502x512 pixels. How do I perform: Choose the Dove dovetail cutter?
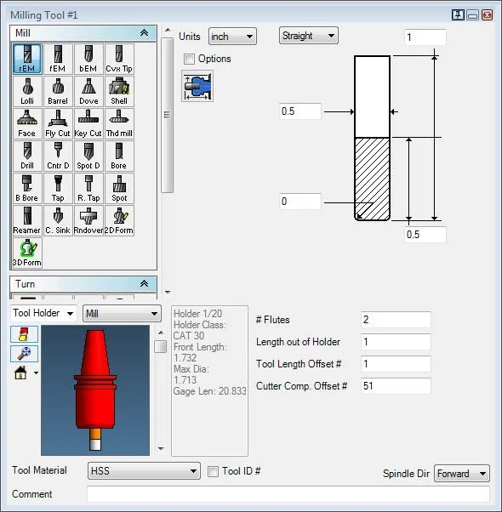point(88,92)
